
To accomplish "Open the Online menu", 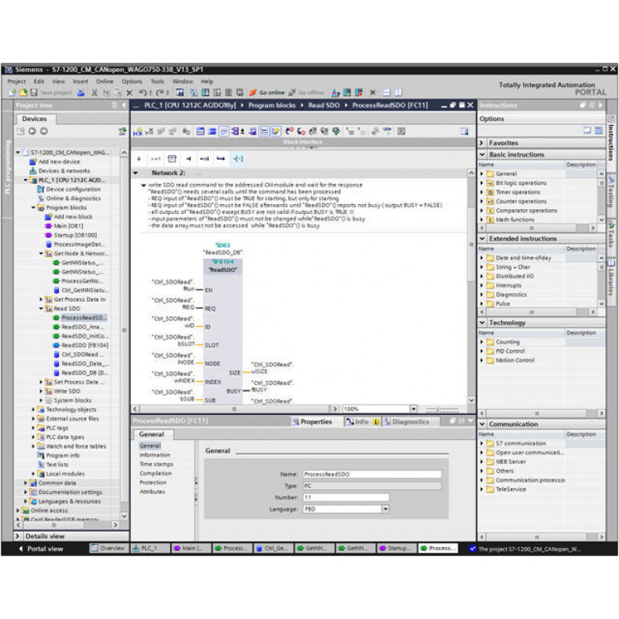I will click(105, 82).
